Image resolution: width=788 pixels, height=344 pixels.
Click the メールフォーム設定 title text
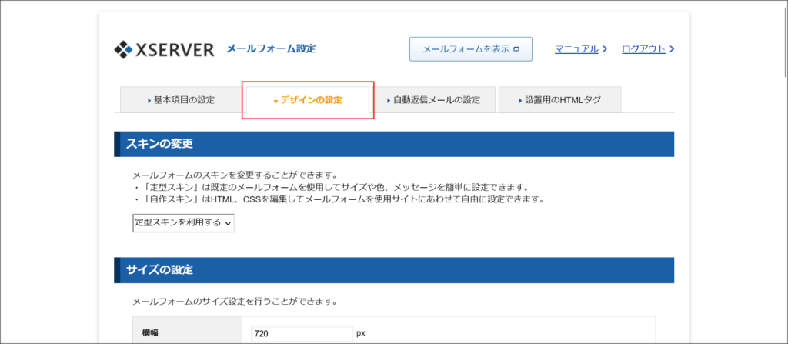(271, 48)
